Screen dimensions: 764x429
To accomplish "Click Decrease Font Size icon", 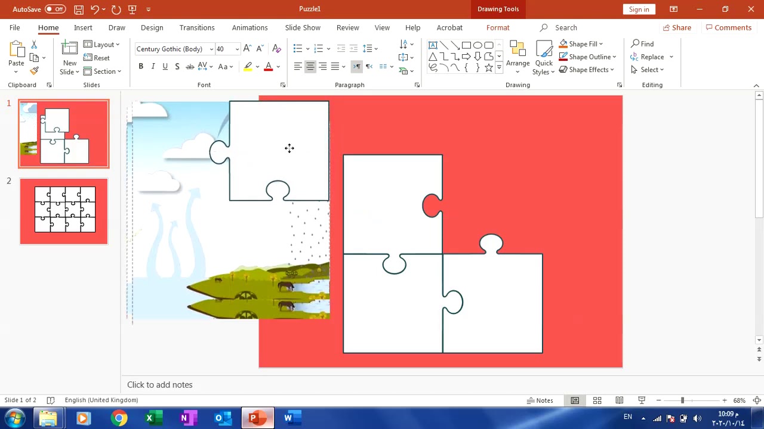I will (260, 49).
